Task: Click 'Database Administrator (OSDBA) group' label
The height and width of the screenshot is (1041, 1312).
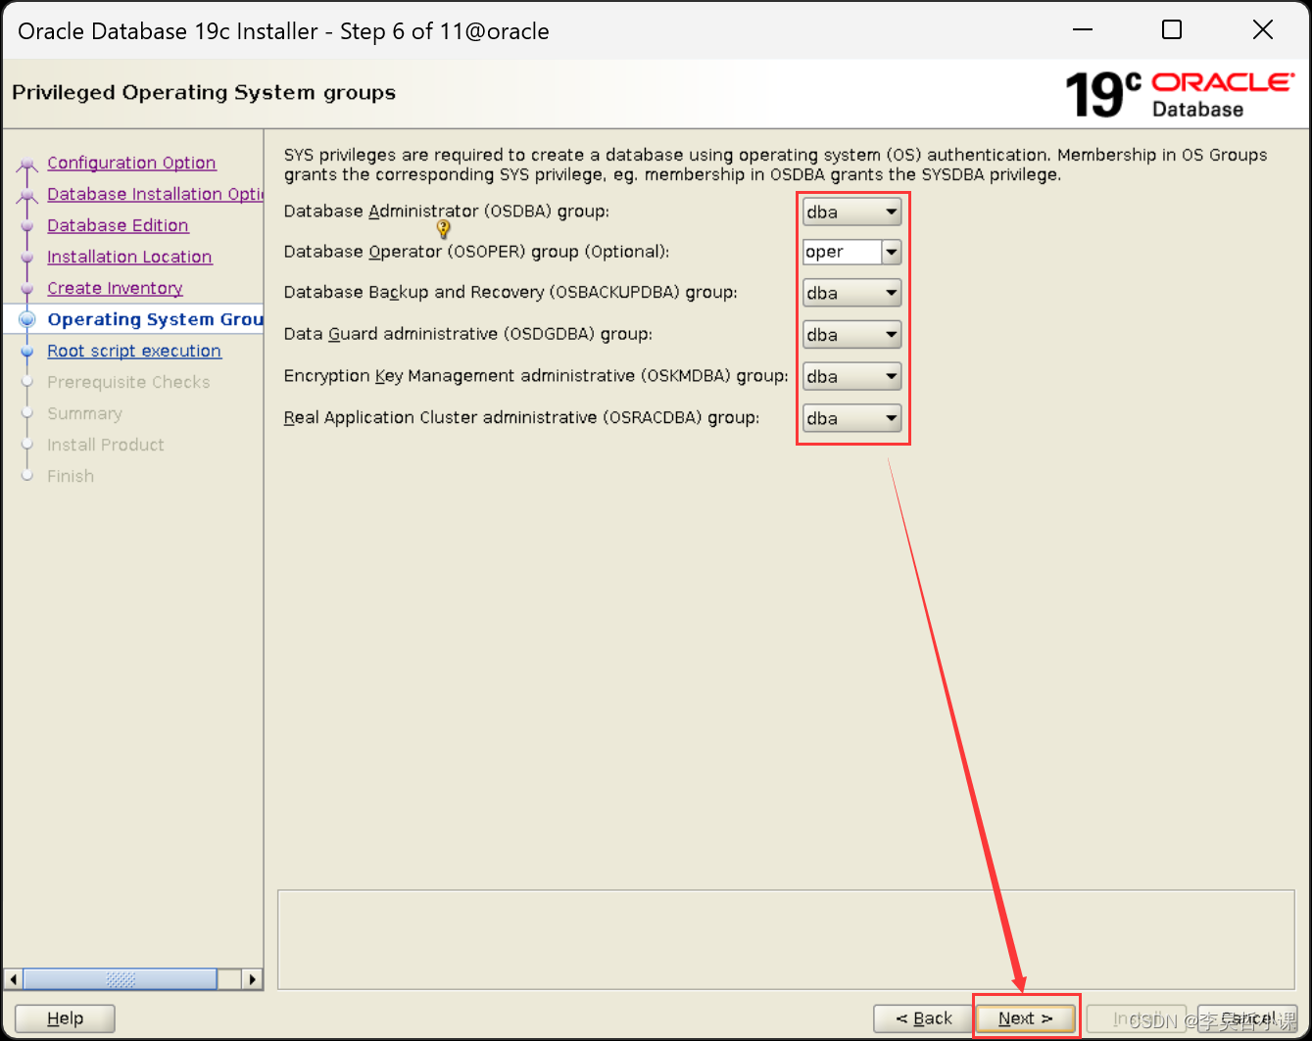Action: point(447,212)
